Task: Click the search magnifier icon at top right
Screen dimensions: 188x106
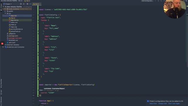Action: [x=187, y=1]
